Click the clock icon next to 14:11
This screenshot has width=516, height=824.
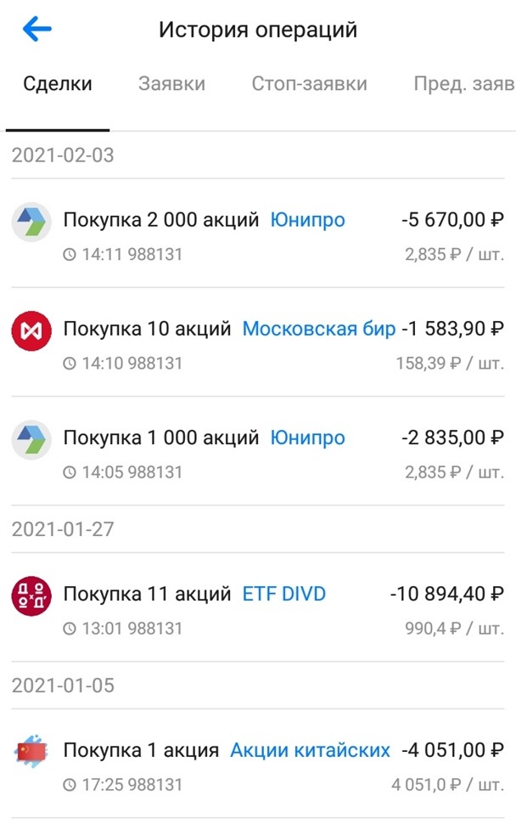pyautogui.click(x=71, y=254)
